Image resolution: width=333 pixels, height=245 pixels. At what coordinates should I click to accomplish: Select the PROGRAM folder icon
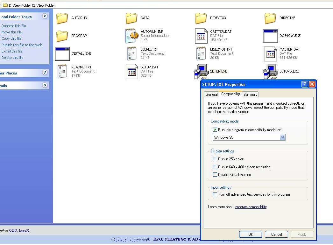coord(62,36)
